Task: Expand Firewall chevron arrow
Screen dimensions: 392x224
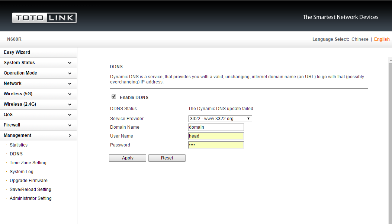Action: click(70, 125)
